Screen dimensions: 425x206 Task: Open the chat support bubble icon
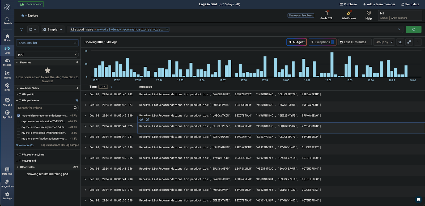(418, 200)
